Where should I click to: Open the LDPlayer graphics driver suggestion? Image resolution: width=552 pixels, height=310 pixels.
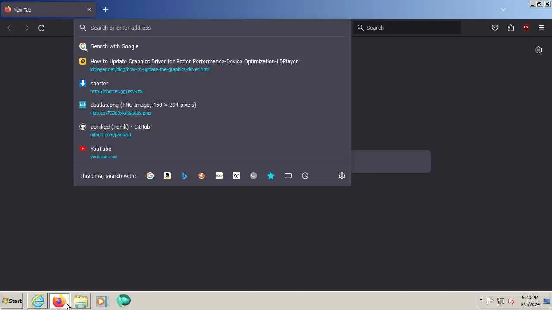pyautogui.click(x=212, y=65)
